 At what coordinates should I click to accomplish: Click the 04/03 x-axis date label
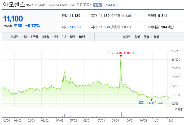[x=60, y=120]
